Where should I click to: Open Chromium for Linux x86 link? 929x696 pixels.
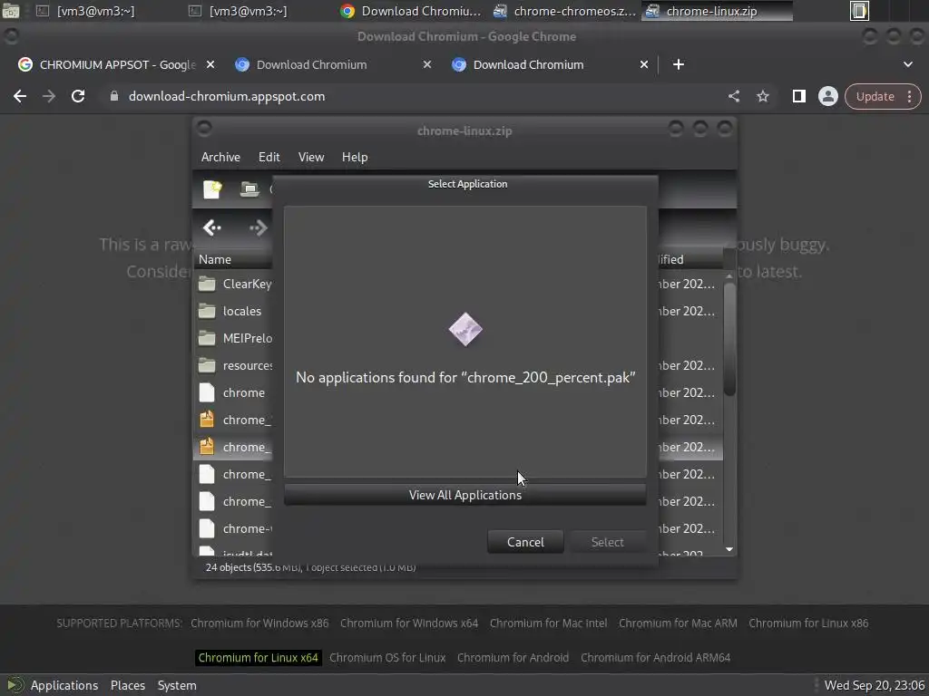point(808,623)
